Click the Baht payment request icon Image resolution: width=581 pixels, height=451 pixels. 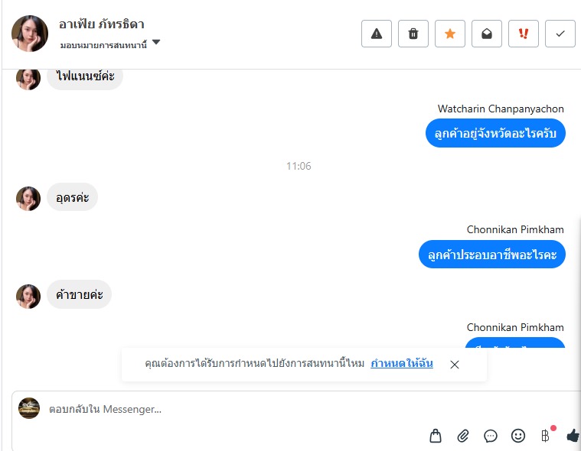545,436
